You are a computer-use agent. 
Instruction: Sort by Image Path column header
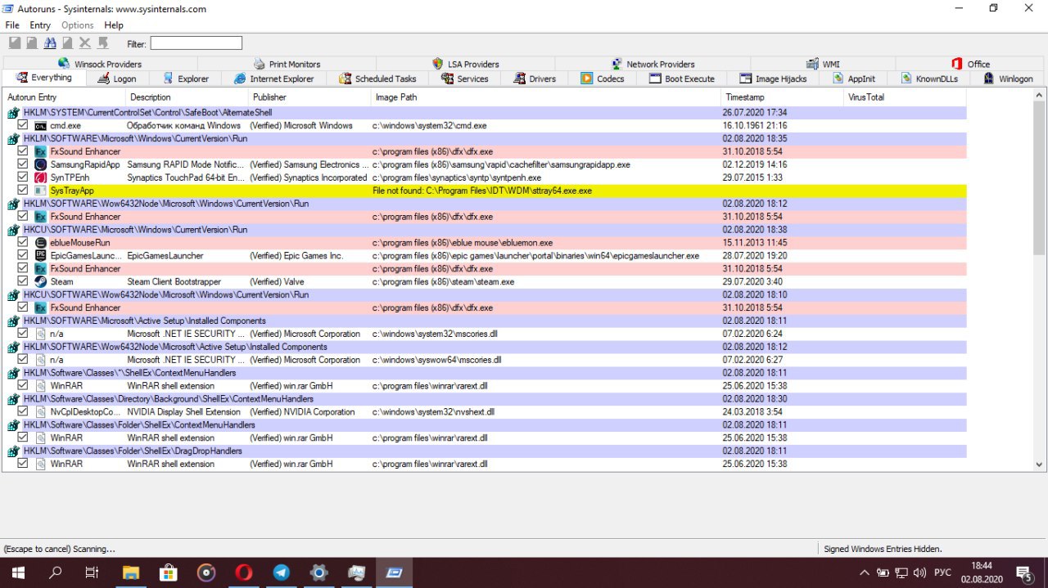point(545,97)
